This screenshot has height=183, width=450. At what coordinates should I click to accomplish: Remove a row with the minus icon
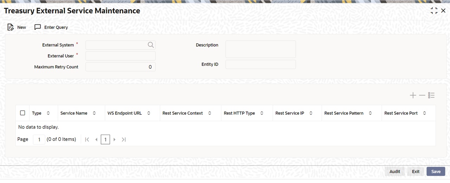coord(422,95)
